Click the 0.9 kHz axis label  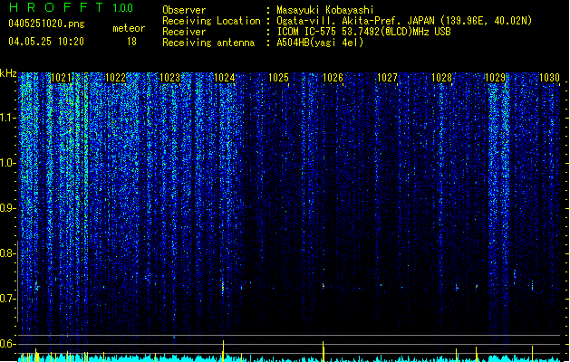pyautogui.click(x=7, y=208)
